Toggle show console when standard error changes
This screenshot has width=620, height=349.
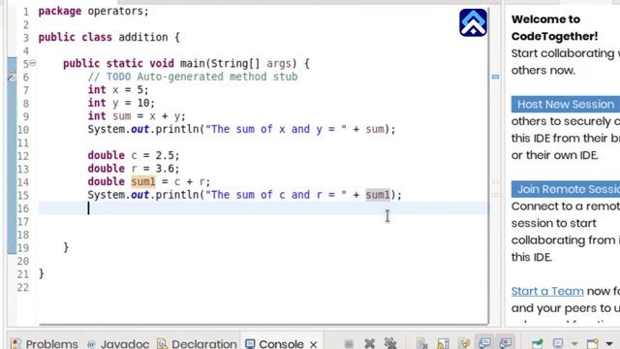pos(506,342)
